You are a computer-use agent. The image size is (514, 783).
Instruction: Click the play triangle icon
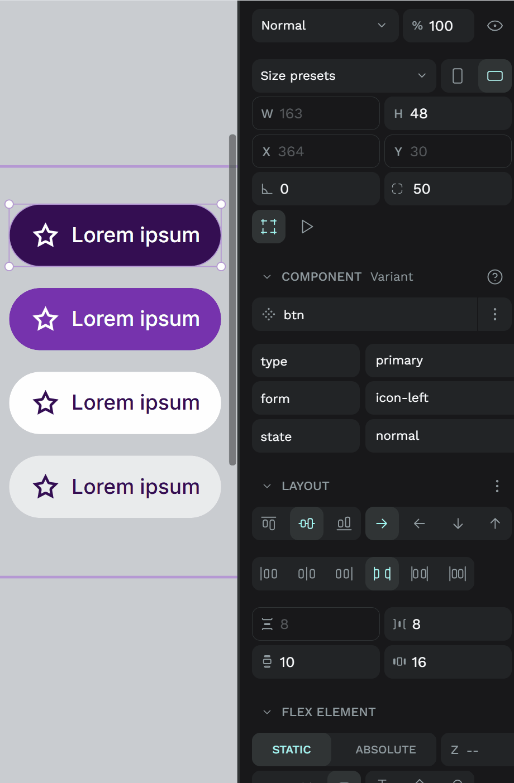point(307,227)
